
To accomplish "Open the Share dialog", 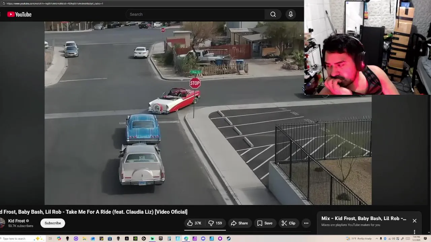I will [x=239, y=223].
